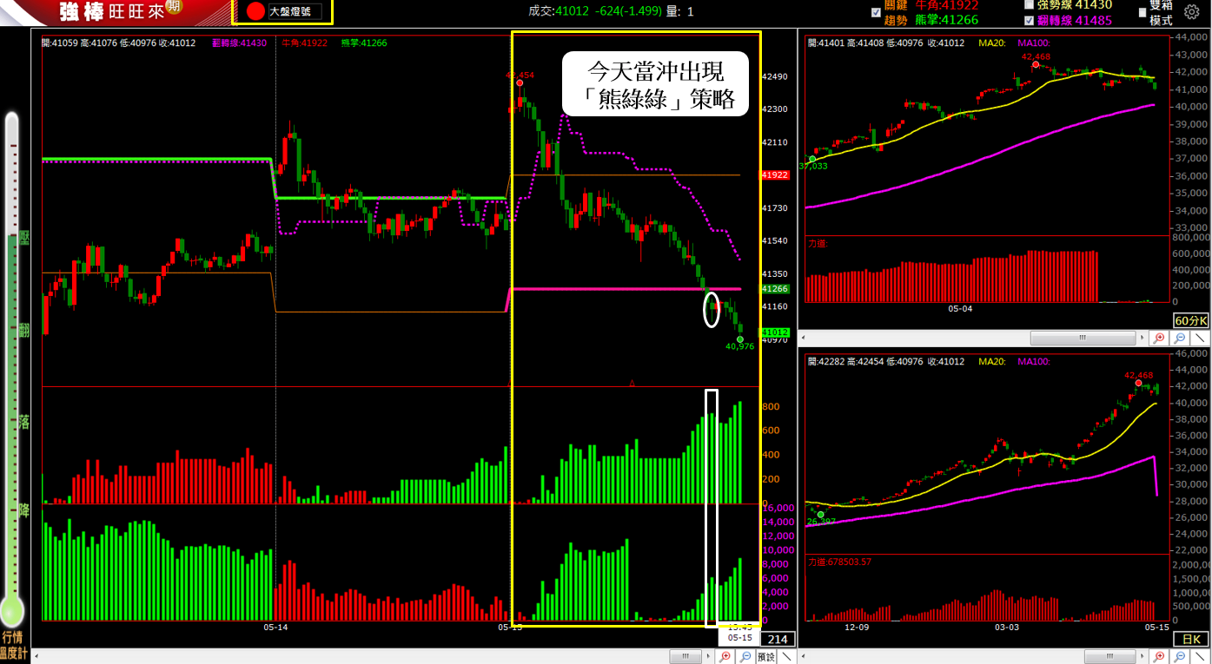Click the 37,033 low marker on 60分K chart
The image size is (1212, 664).
[813, 166]
